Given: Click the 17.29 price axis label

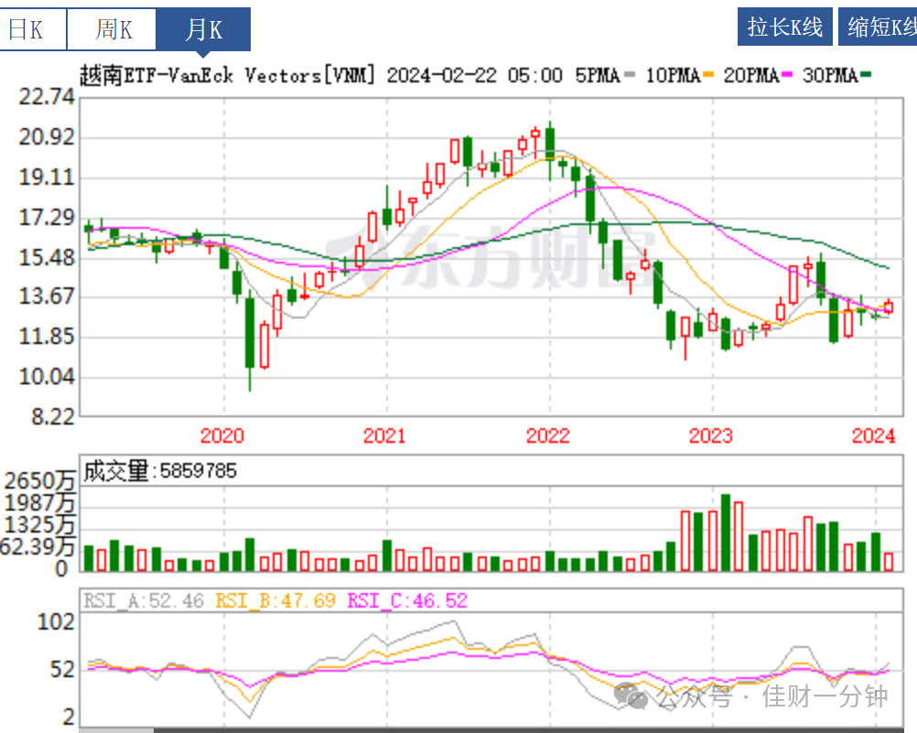Looking at the screenshot, I should pyautogui.click(x=47, y=218).
